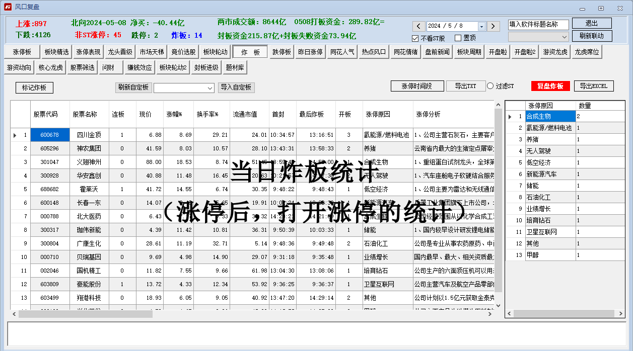This screenshot has width=633, height=351.
Task: Open the 龙虎席位 tab
Action: 587,52
